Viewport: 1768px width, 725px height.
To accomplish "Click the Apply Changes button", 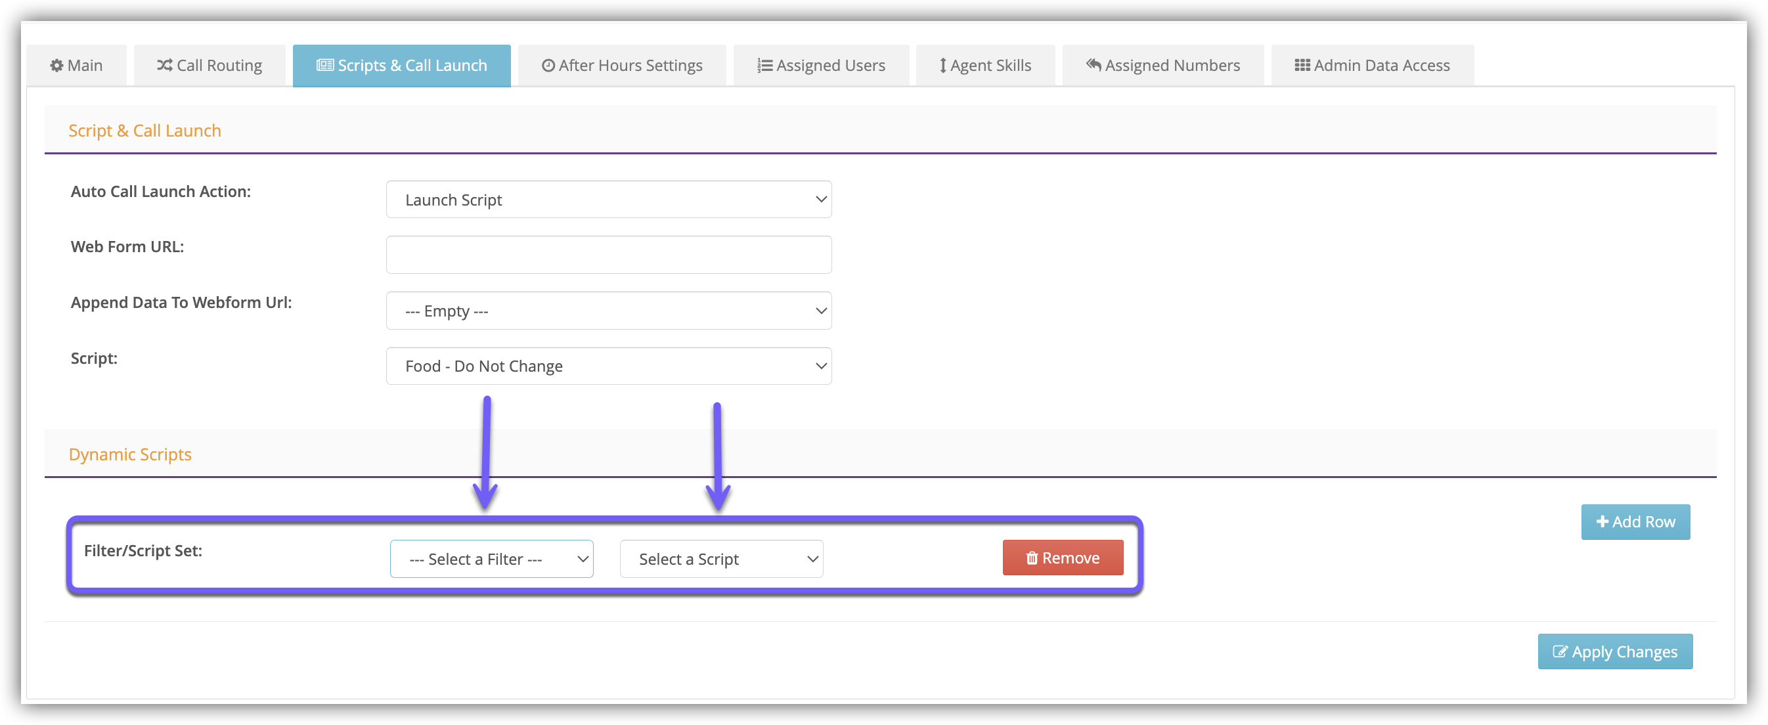I will coord(1614,651).
